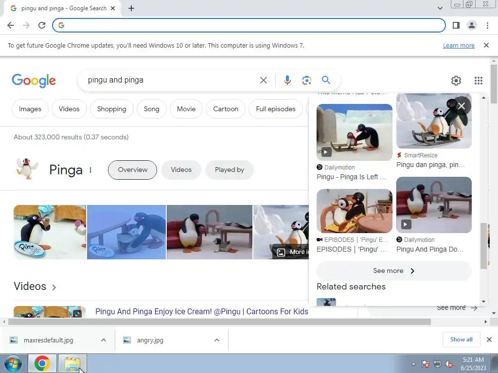The height and width of the screenshot is (373, 498).
Task: Open angry.jpg download
Action: (x=150, y=340)
